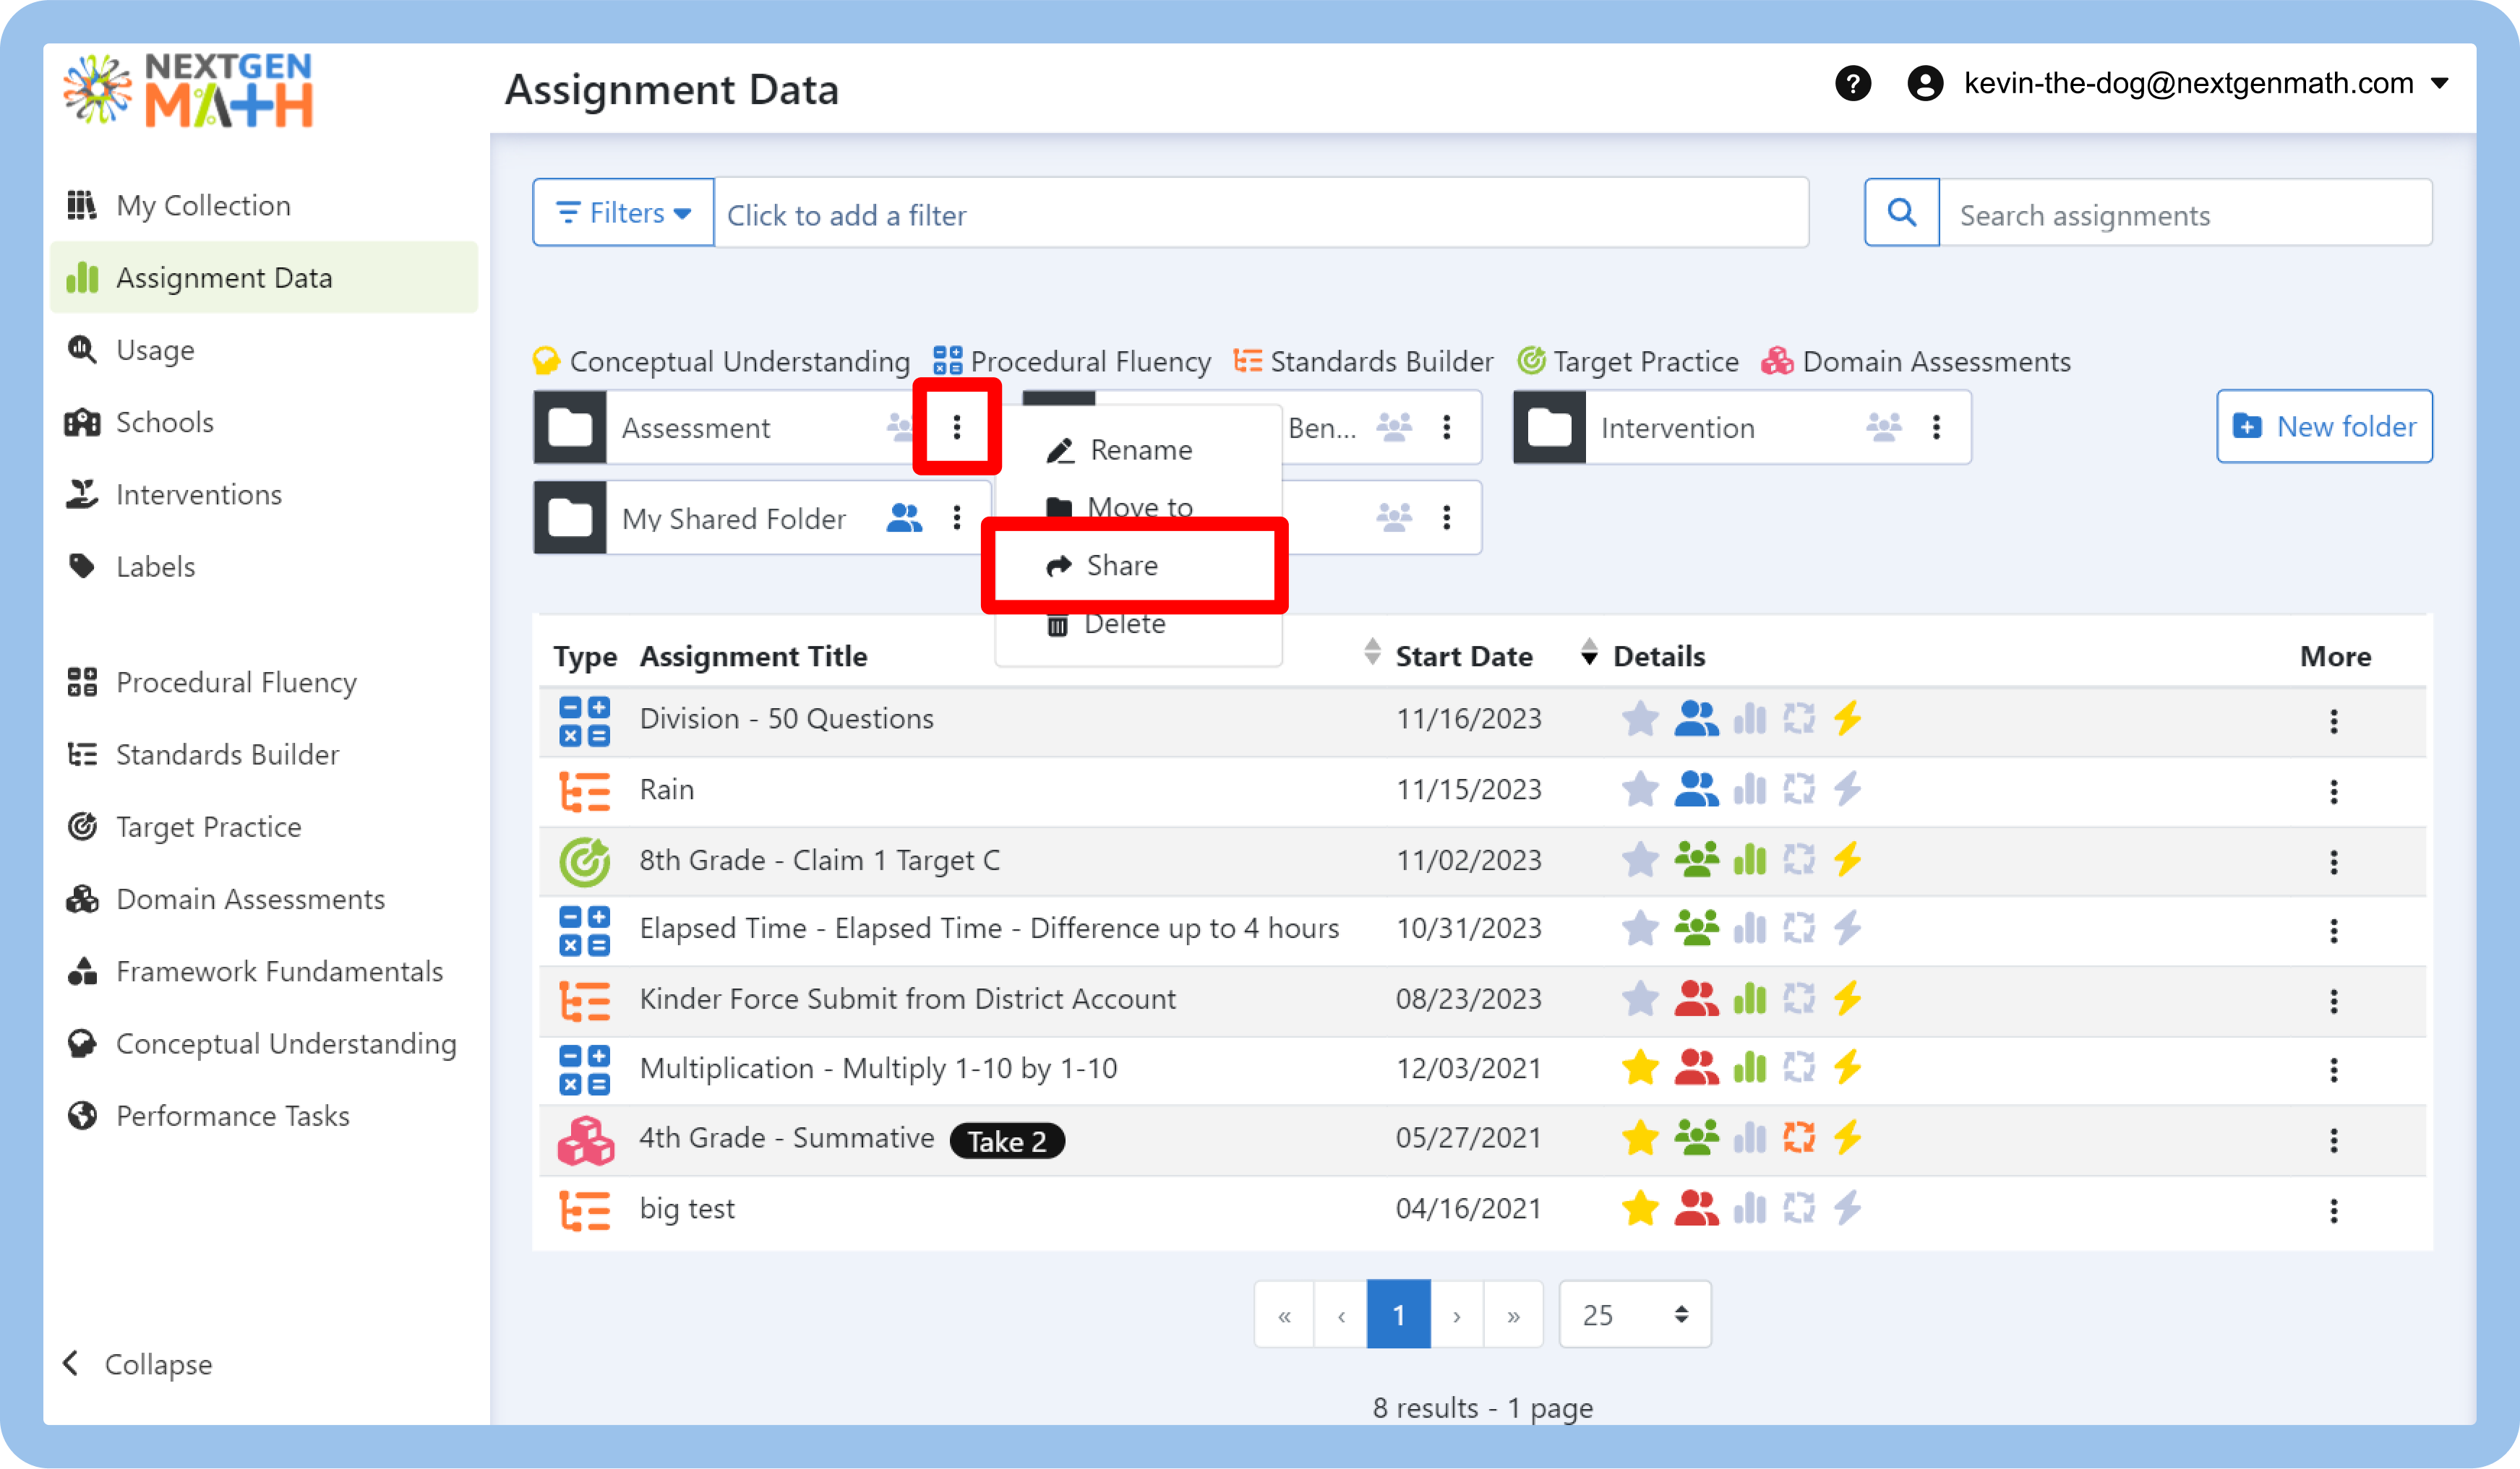Toggle favorite star for Kinder Force Submit
The width and height of the screenshot is (2520, 1469).
tap(1640, 999)
